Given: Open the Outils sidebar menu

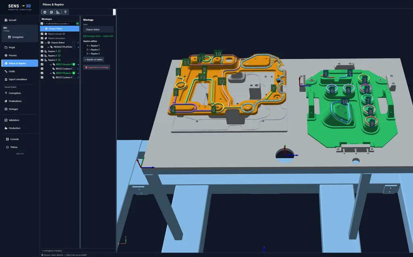Looking at the screenshot, I should click(10, 71).
